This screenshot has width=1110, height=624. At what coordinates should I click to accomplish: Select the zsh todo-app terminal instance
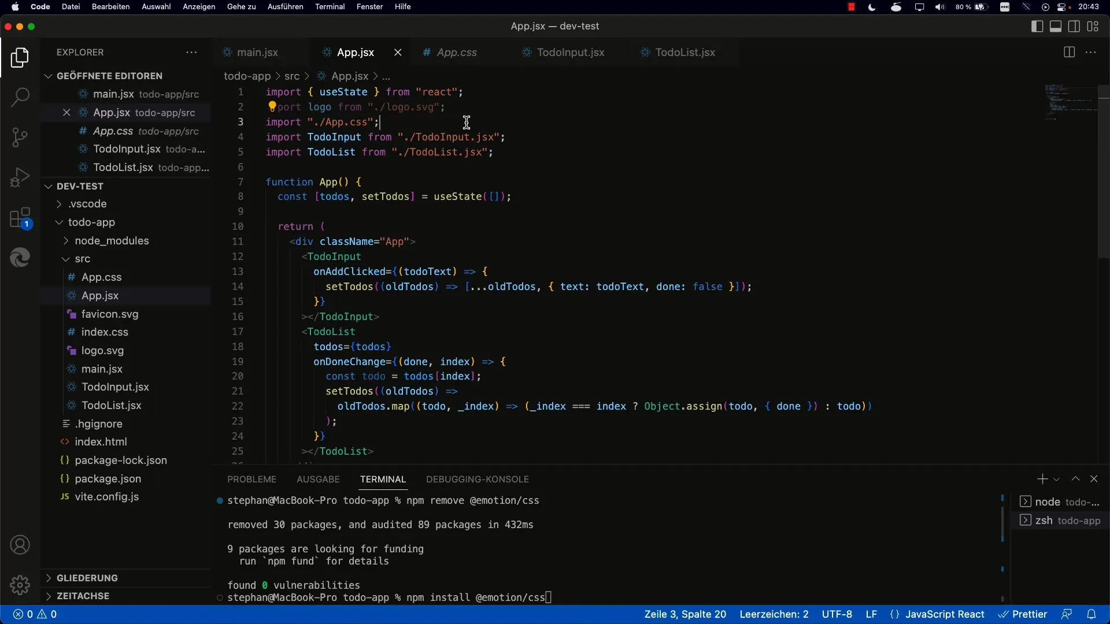click(x=1061, y=521)
